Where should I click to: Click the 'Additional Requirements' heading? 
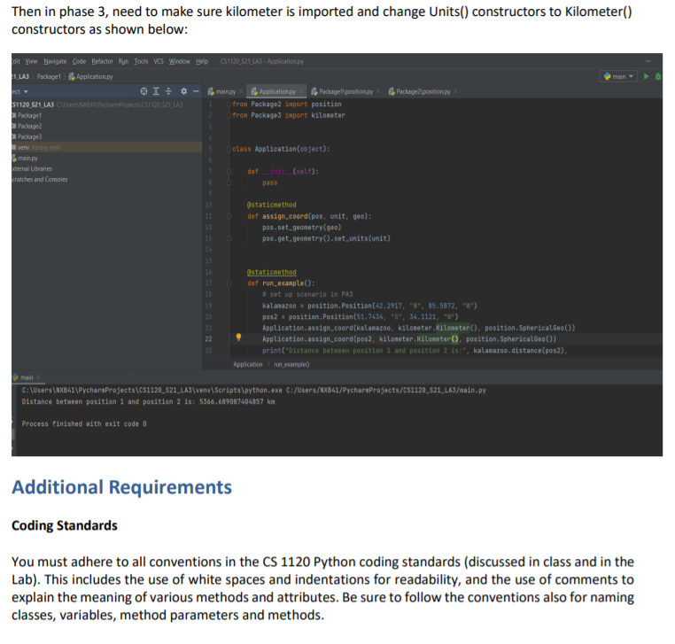click(x=122, y=487)
